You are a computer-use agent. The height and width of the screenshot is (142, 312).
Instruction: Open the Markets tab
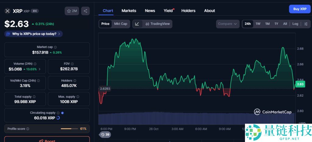pos(129,11)
